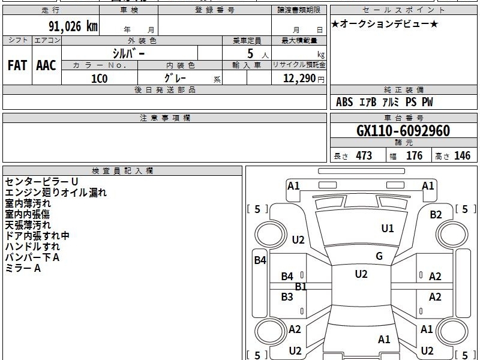The height and width of the screenshot is (360, 480).
Task: Select the interior color value グレー
Action: pos(175,78)
